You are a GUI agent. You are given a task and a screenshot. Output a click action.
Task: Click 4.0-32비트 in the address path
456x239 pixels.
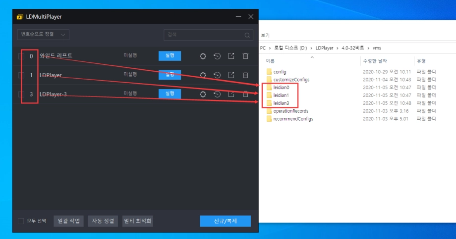[352, 48]
